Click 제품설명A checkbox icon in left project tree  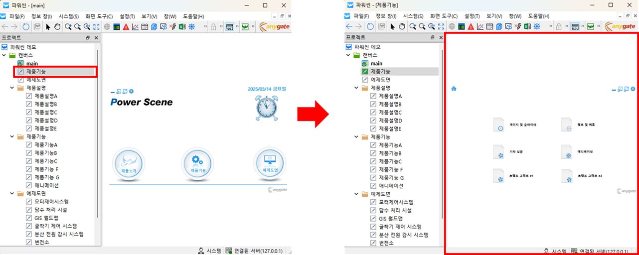(x=29, y=96)
